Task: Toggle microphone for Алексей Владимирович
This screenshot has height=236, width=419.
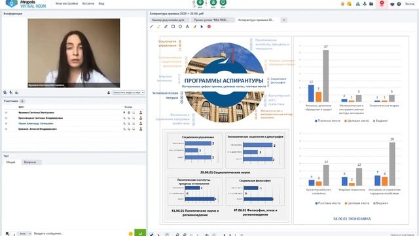Action: [124, 129]
